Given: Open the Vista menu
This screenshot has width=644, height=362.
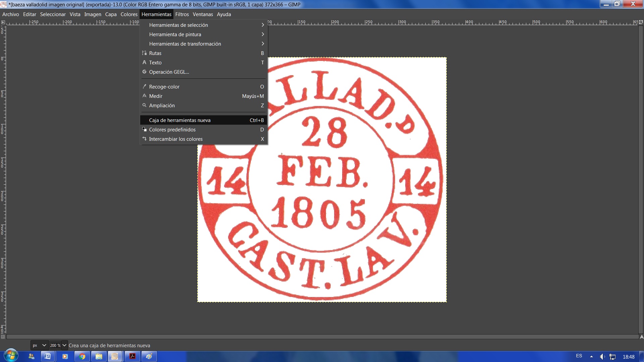Looking at the screenshot, I should [75, 14].
